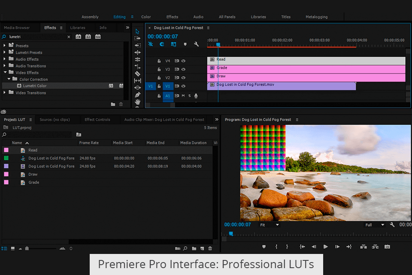The width and height of the screenshot is (412, 275).
Task: Collapse the Video Effects folder
Action: coord(5,72)
